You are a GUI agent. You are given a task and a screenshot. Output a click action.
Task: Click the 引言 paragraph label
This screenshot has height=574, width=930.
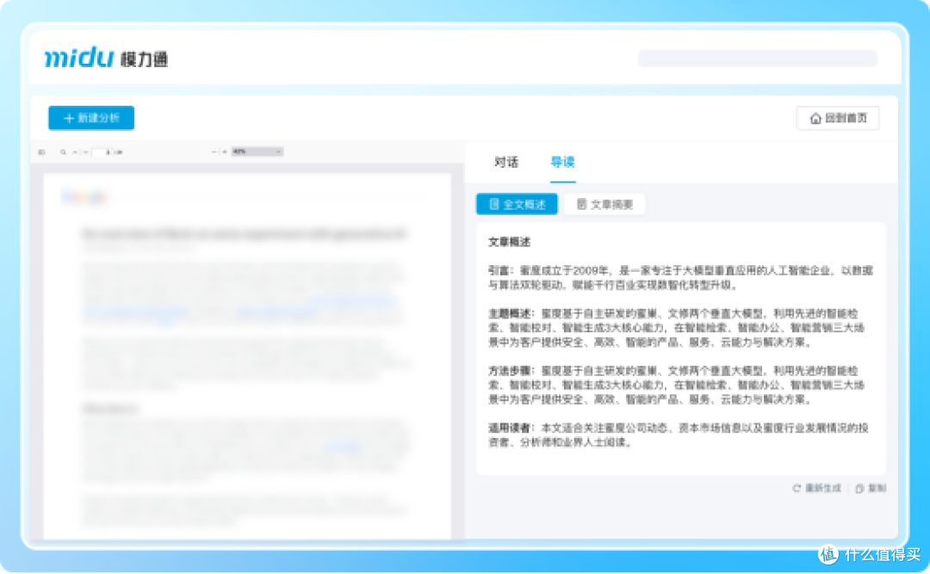point(501,270)
